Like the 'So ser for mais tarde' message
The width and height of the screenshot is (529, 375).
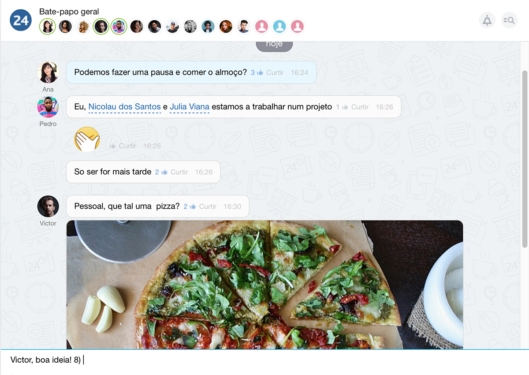(x=179, y=172)
